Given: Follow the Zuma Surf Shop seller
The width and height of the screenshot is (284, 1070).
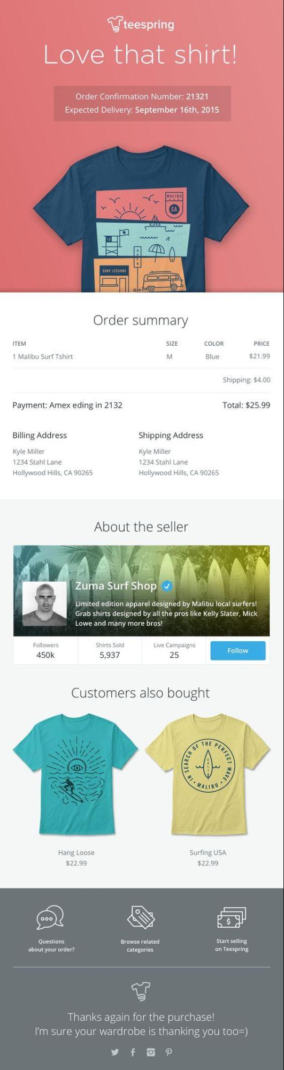Looking at the screenshot, I should [237, 650].
